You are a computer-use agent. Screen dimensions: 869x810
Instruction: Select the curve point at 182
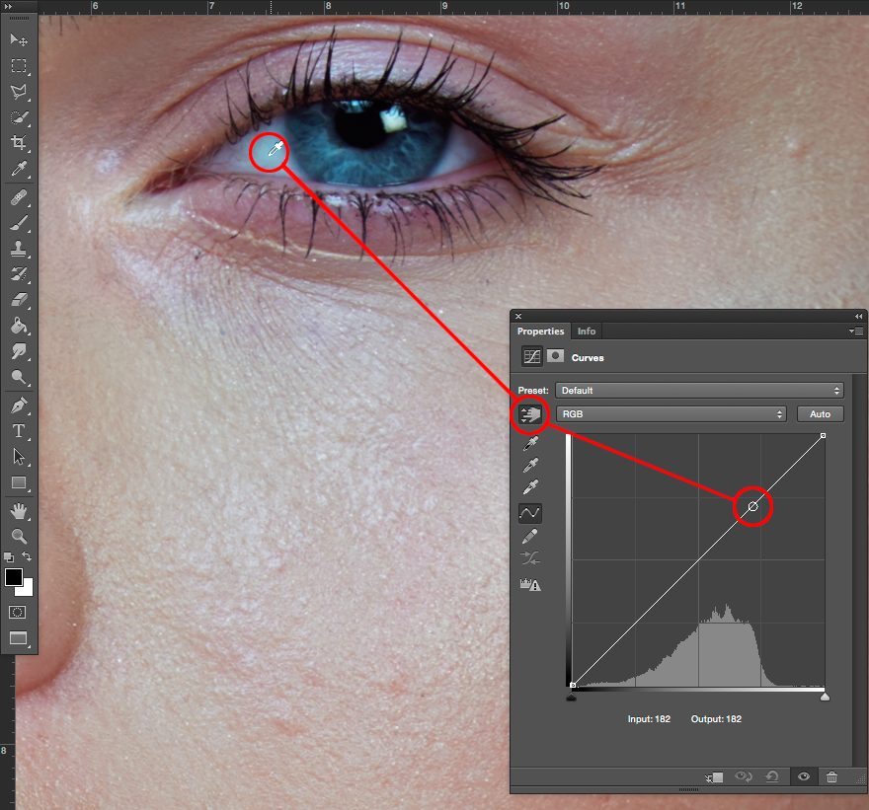point(752,506)
